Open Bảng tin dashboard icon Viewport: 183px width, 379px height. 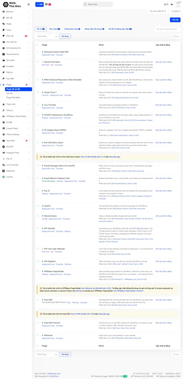tap(4, 11)
